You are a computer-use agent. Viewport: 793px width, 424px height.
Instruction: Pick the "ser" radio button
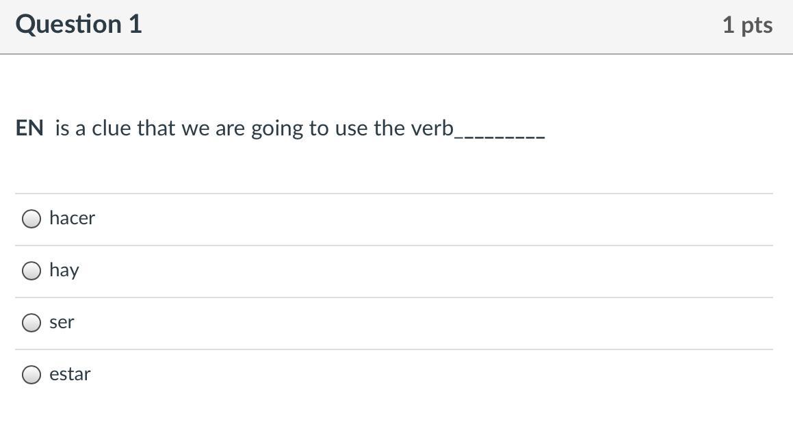pos(31,323)
